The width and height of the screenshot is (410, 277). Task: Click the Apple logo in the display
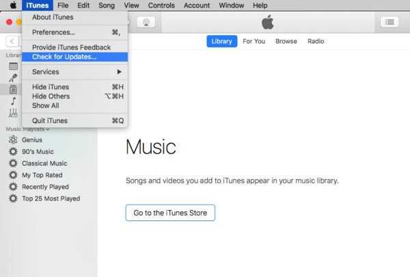pos(267,22)
